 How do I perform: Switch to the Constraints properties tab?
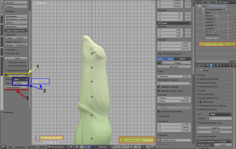point(221,65)
